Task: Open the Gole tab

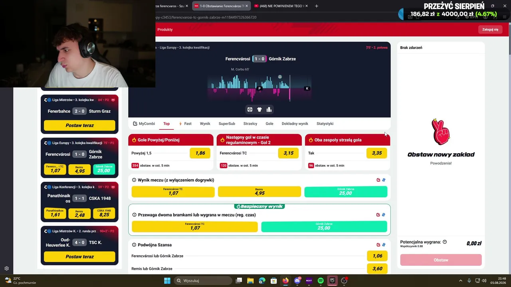Action: 269,124
